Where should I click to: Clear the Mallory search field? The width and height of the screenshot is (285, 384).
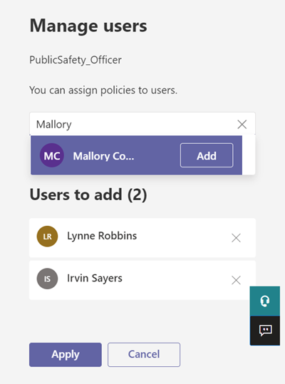click(x=242, y=125)
